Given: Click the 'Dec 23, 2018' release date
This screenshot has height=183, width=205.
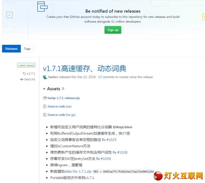Looking at the screenshot, I should 86,77.
